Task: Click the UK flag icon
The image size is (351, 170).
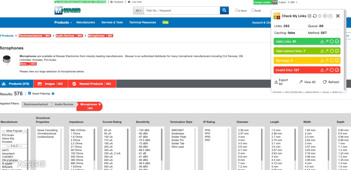Action: click(x=275, y=2)
